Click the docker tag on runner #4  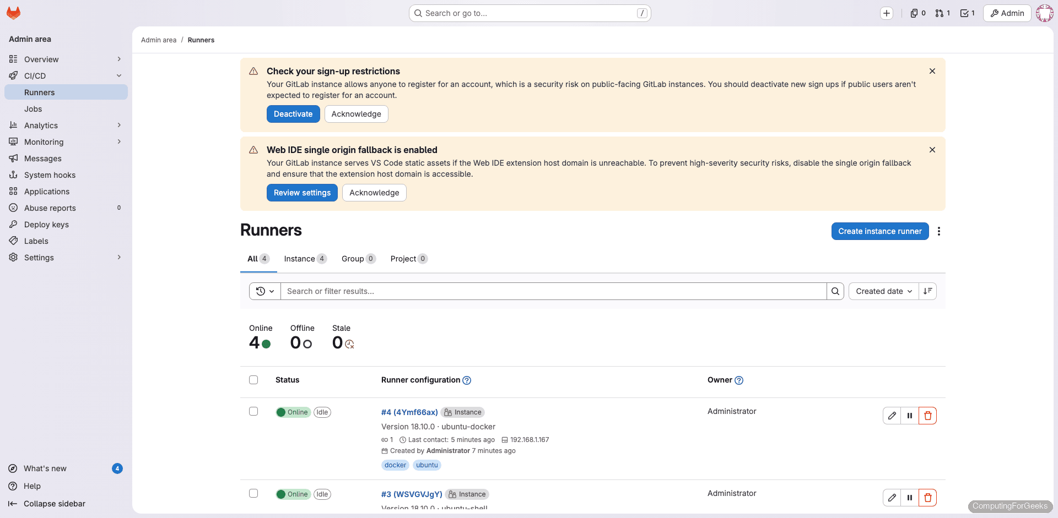pyautogui.click(x=395, y=465)
